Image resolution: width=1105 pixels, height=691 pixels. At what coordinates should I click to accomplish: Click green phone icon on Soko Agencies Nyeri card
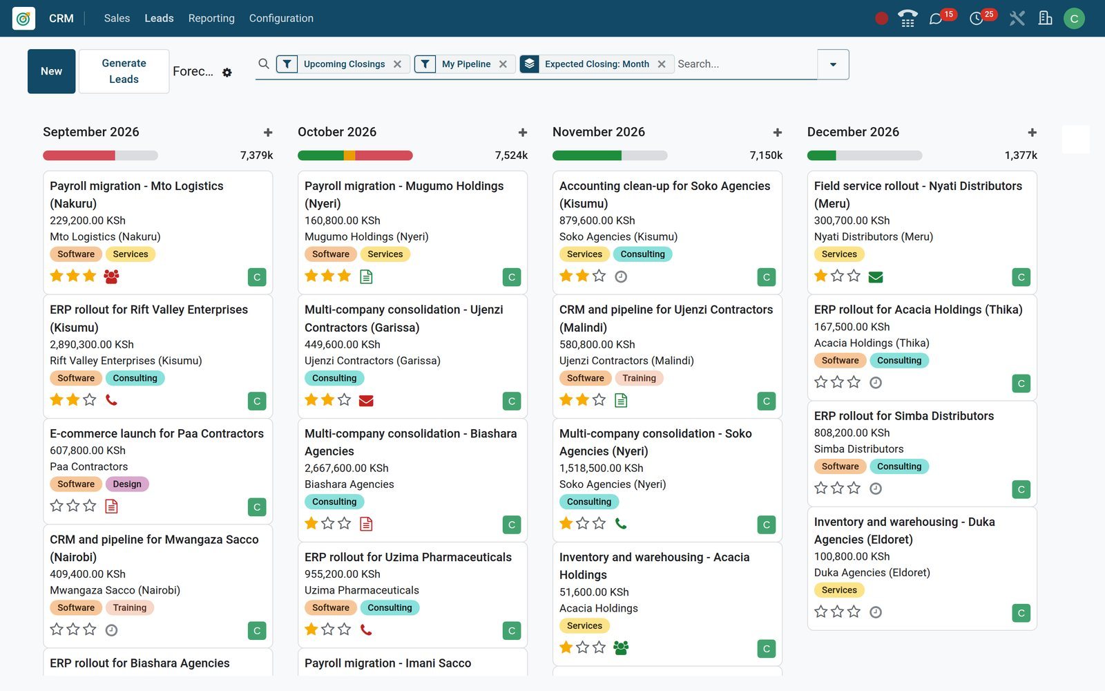(621, 523)
